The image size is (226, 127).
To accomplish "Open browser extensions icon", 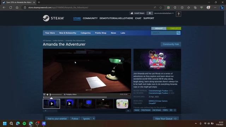I will click(x=175, y=7).
